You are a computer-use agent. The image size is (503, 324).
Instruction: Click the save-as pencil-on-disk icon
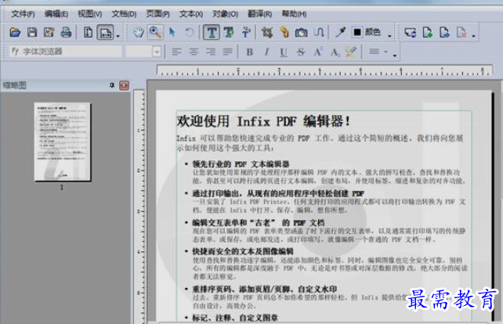pos(49,32)
